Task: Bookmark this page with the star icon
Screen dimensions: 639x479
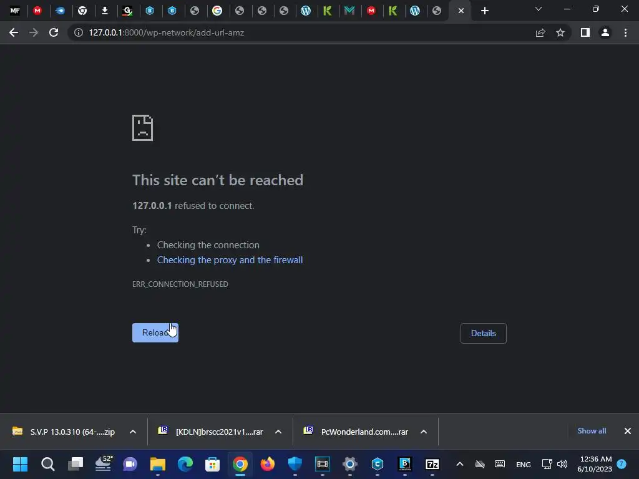Action: click(560, 32)
